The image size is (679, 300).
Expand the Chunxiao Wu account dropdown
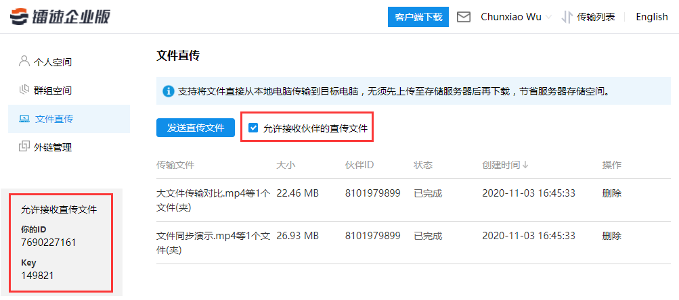(548, 18)
